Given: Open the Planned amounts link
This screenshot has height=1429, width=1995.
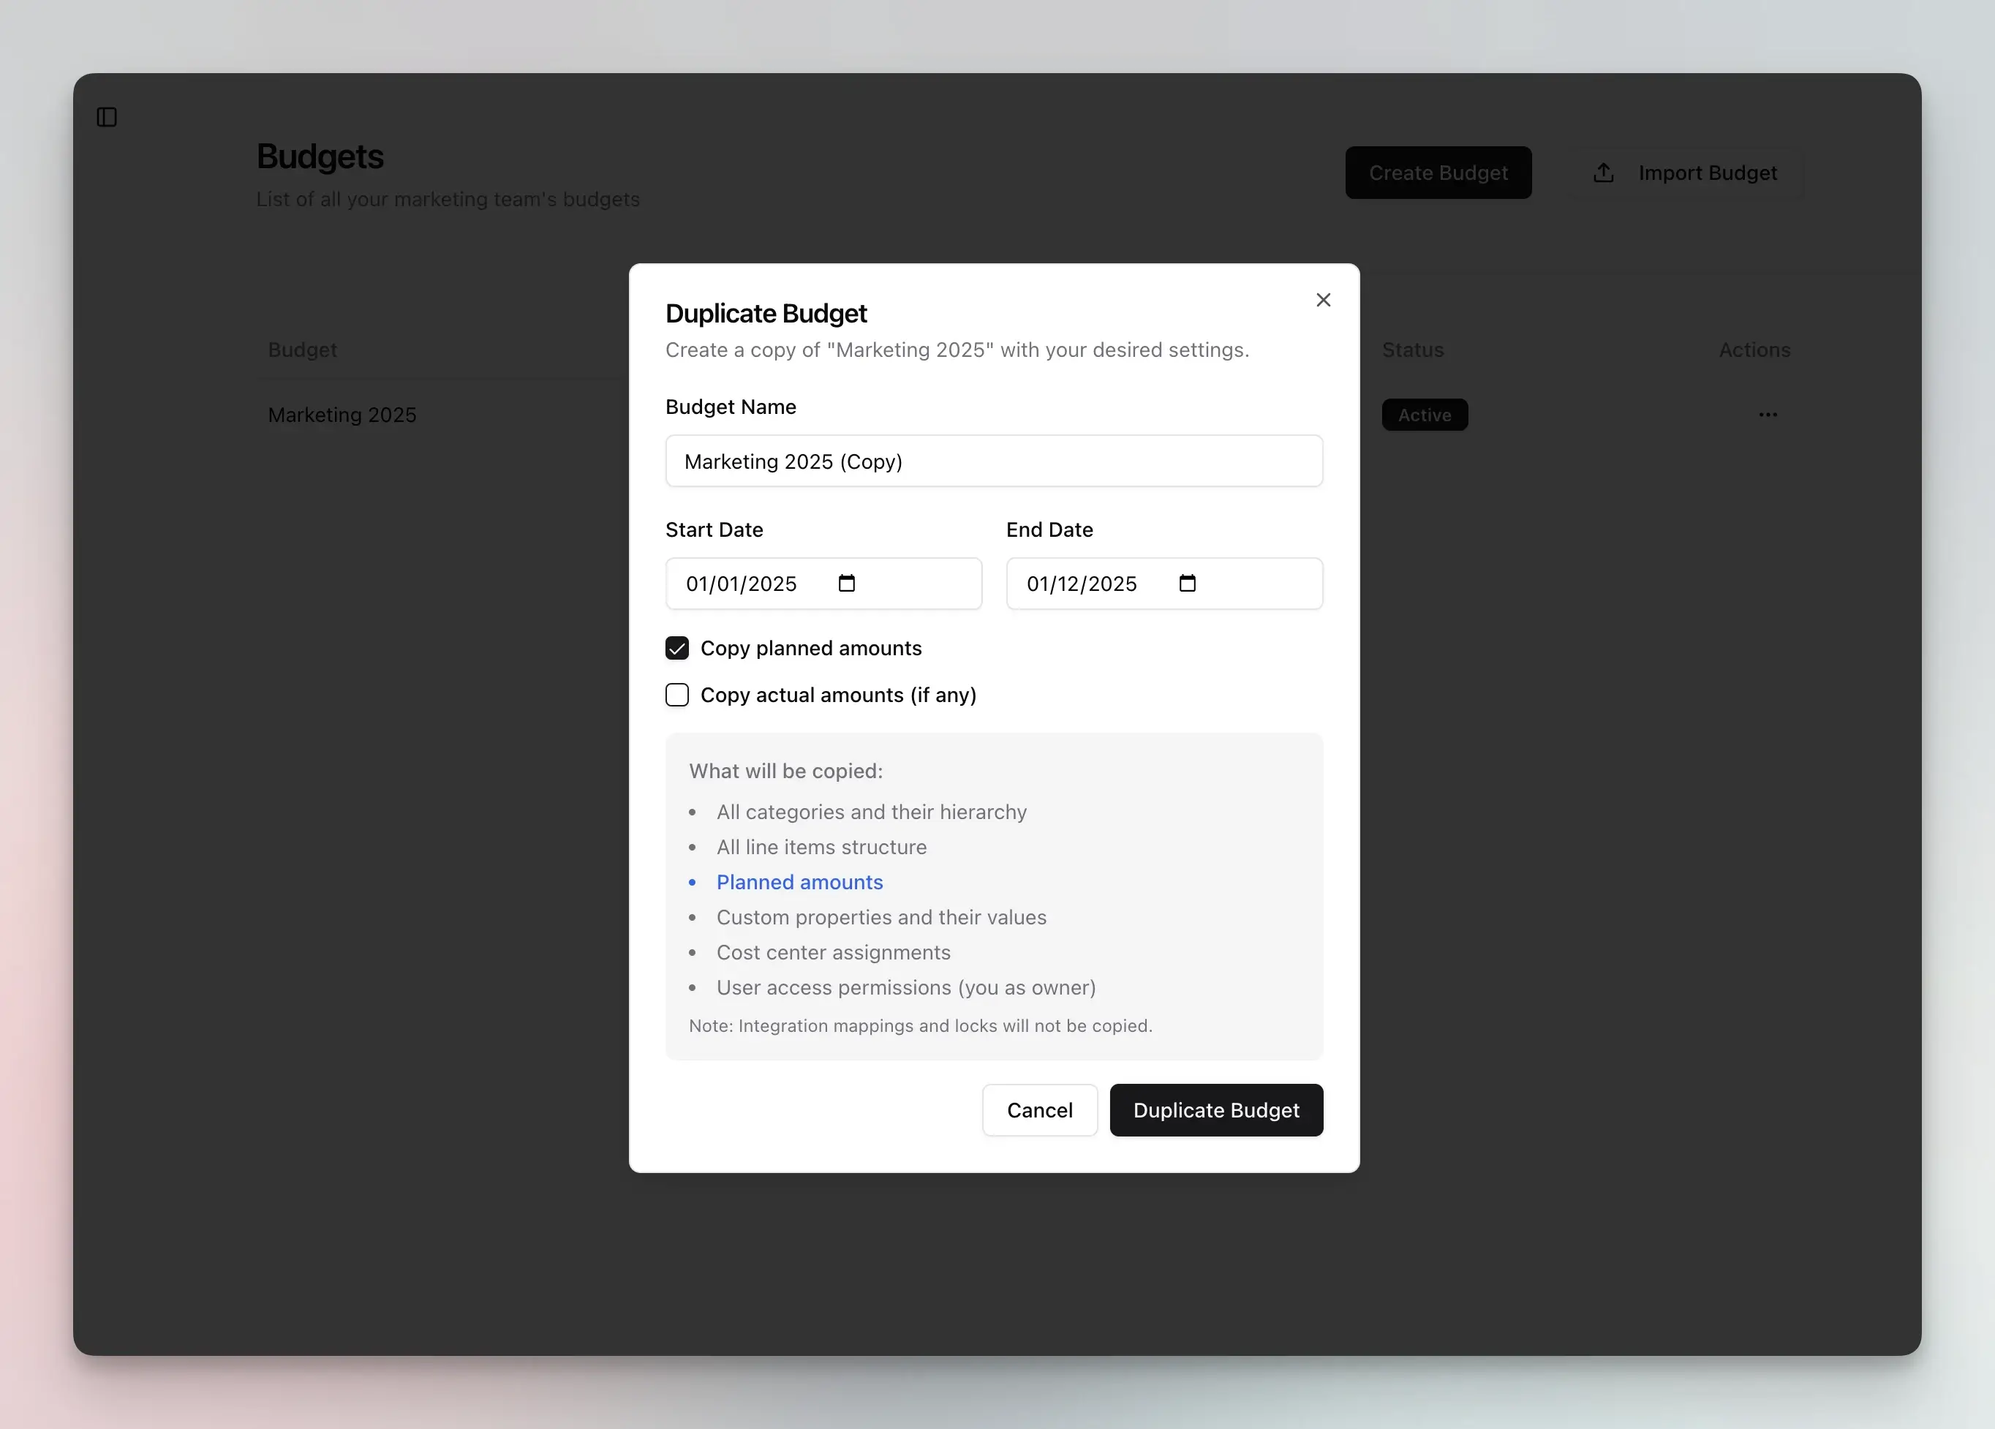Looking at the screenshot, I should click(x=799, y=882).
